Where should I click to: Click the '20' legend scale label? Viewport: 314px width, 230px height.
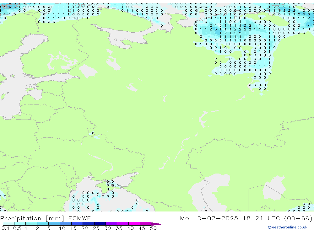(85, 228)
